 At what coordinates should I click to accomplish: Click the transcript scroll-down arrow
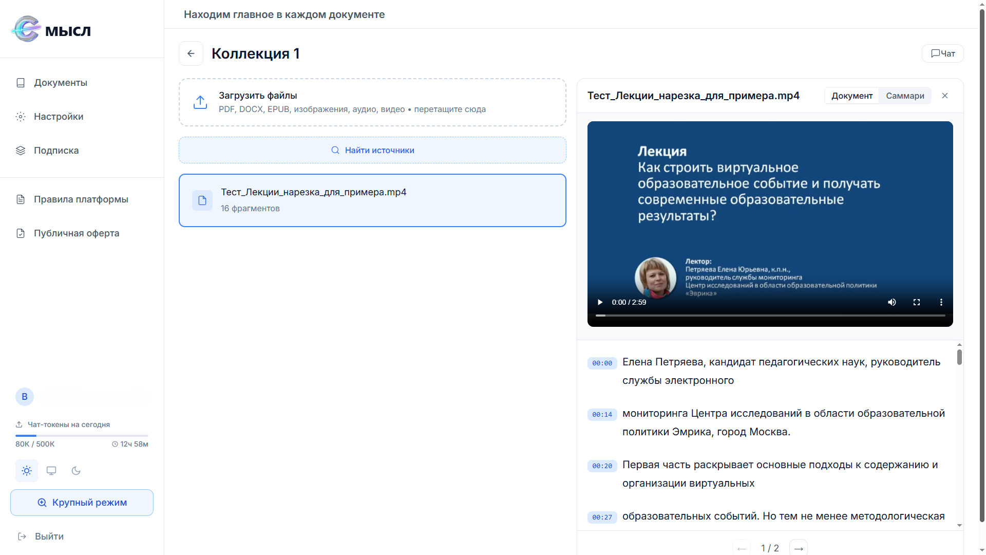click(959, 526)
